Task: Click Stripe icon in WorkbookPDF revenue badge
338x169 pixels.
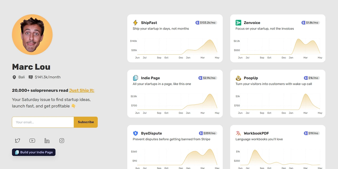Action: coord(306,133)
